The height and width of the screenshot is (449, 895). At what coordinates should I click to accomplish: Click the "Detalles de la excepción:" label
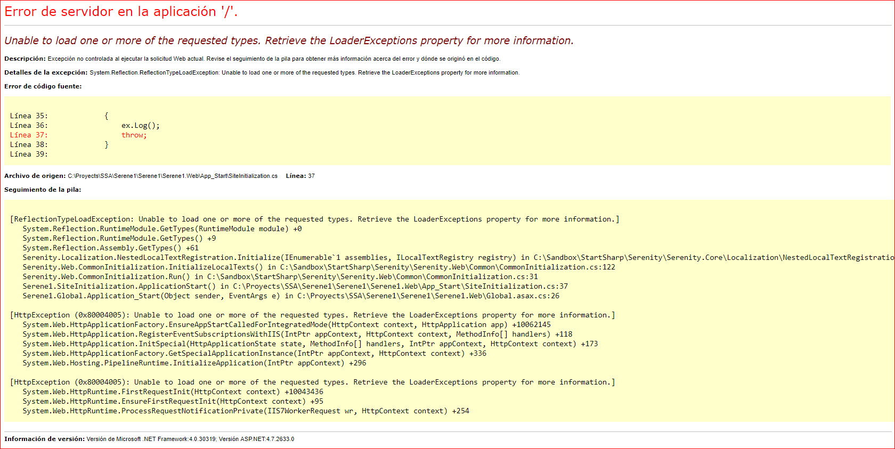46,72
